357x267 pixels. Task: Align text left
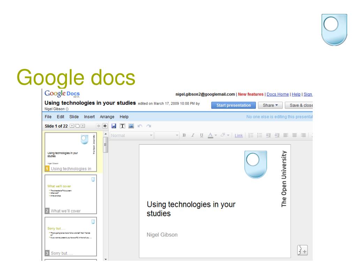(286, 135)
